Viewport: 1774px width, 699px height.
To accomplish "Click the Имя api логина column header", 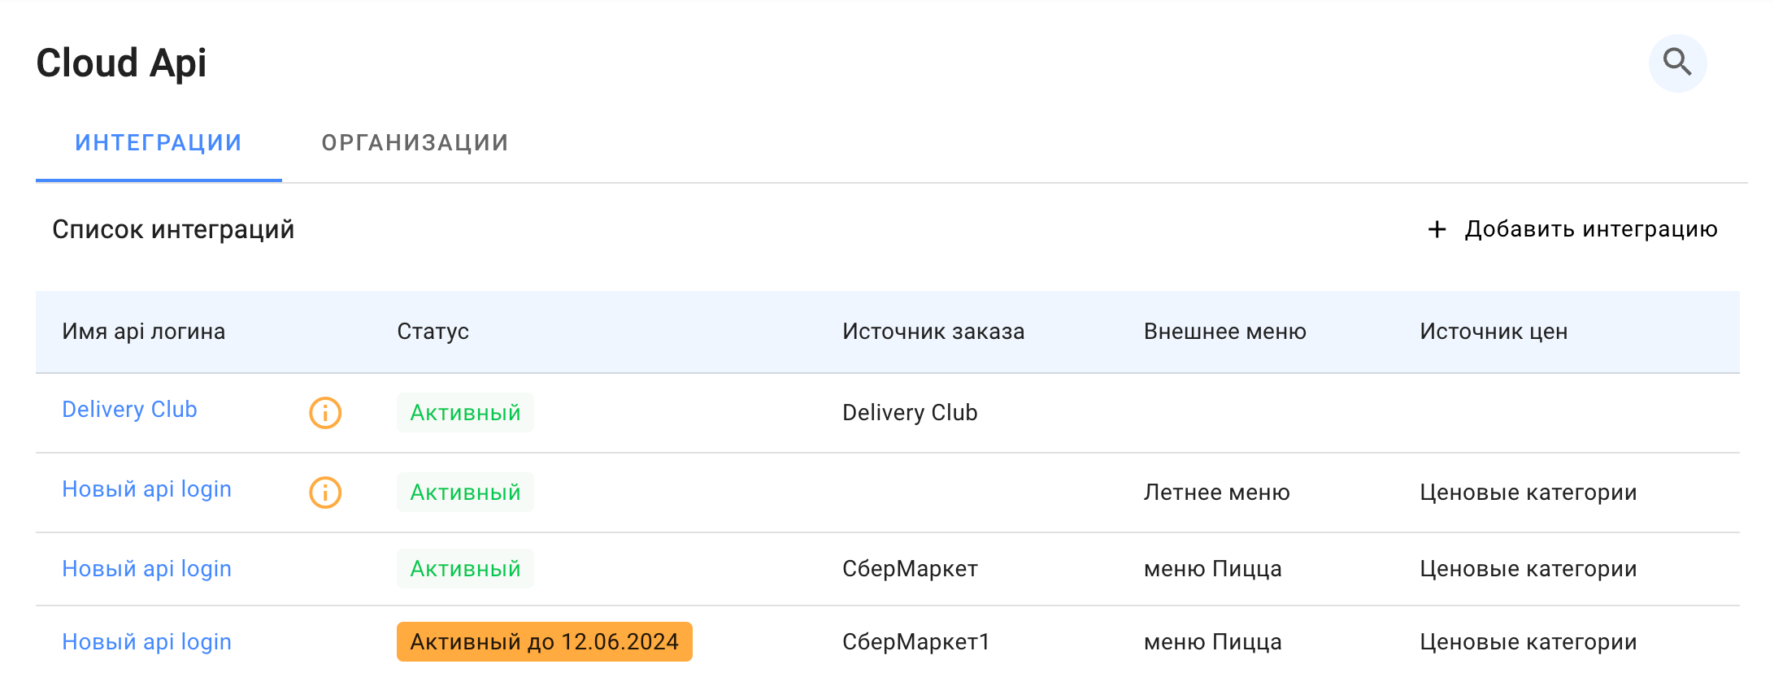I will click(x=145, y=331).
